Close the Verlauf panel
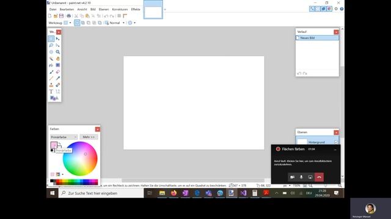The image size is (391, 219). pos(336,32)
